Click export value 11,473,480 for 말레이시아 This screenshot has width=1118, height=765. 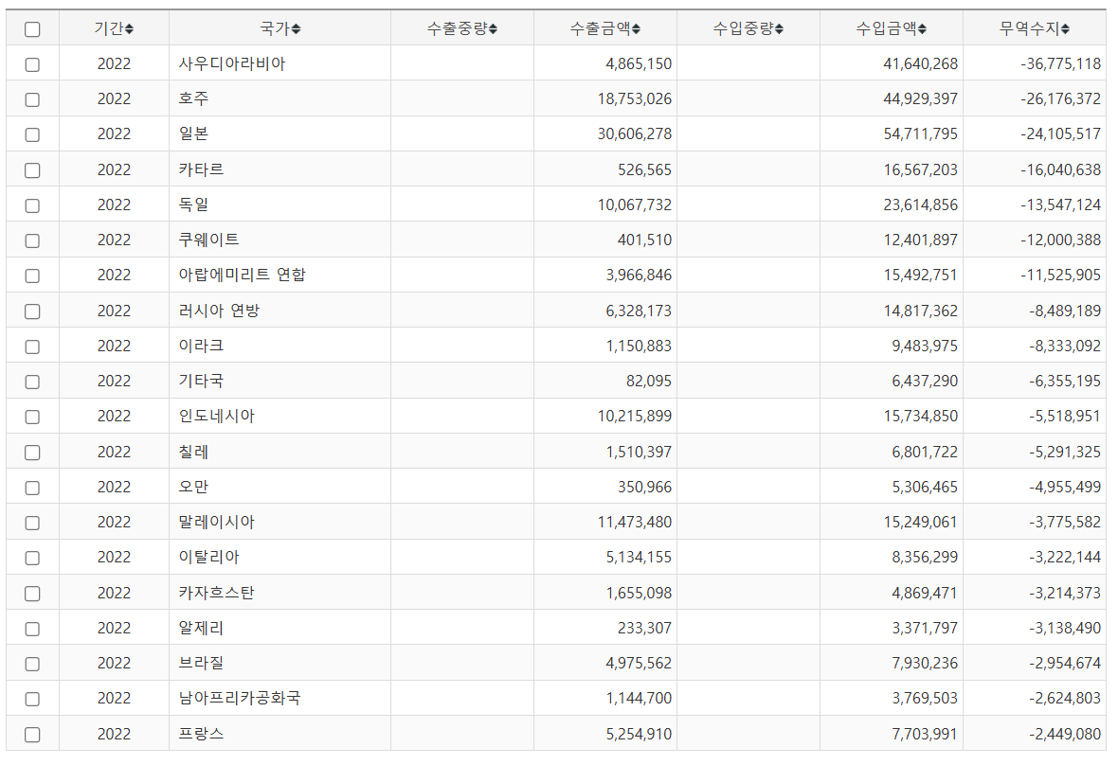635,522
